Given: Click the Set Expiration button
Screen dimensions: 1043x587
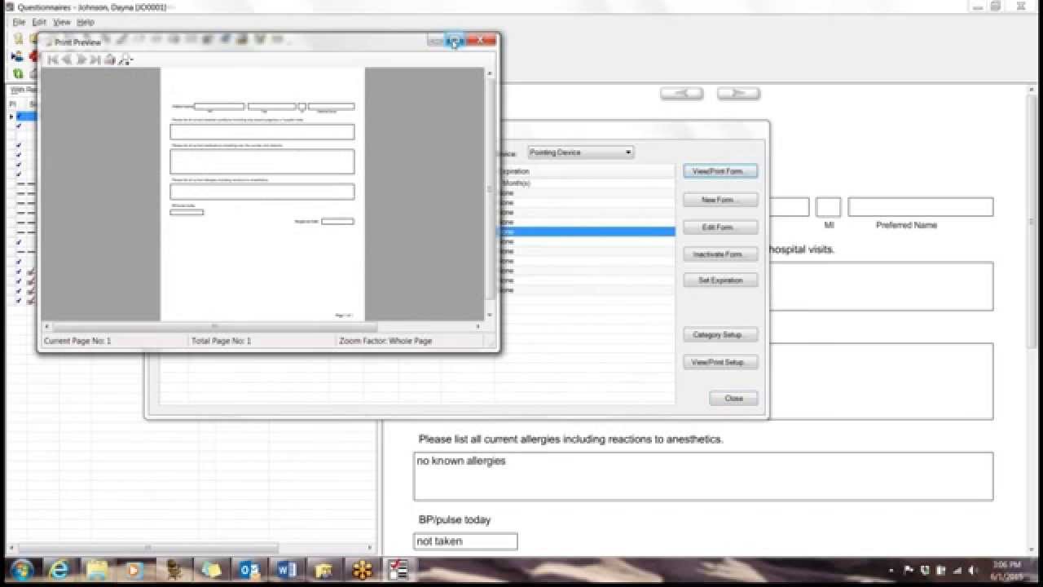Looking at the screenshot, I should (720, 280).
